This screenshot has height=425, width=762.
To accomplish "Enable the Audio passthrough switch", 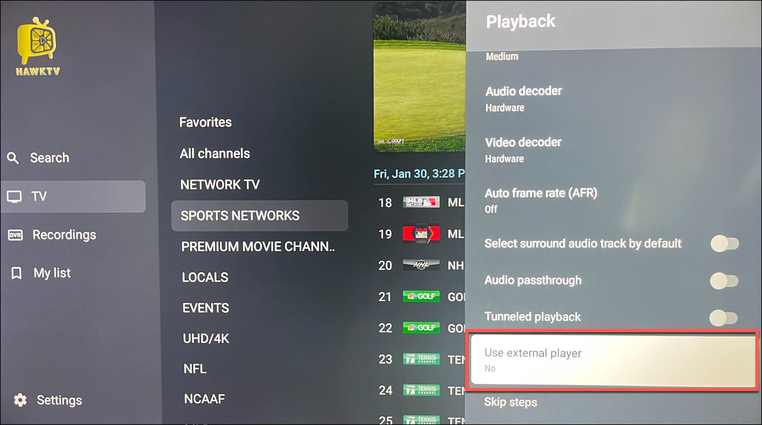I will [724, 281].
